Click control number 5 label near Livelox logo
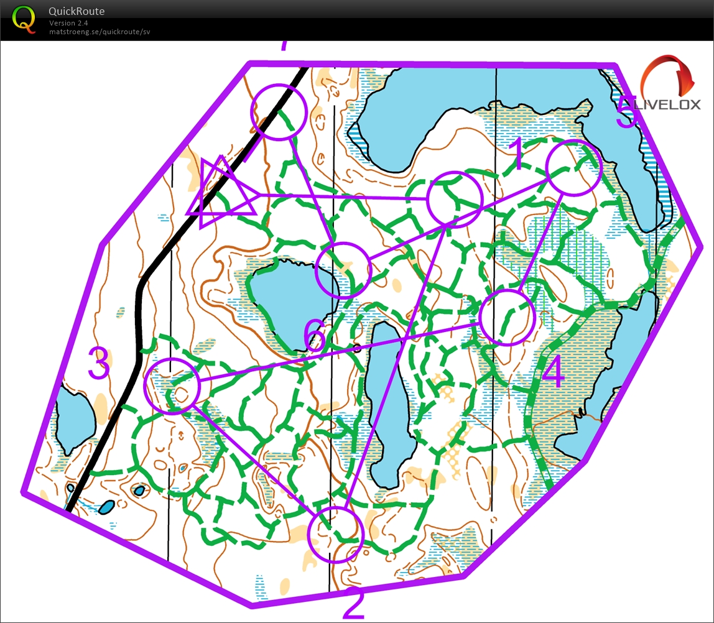Viewport: 714px width, 623px height. 626,112
